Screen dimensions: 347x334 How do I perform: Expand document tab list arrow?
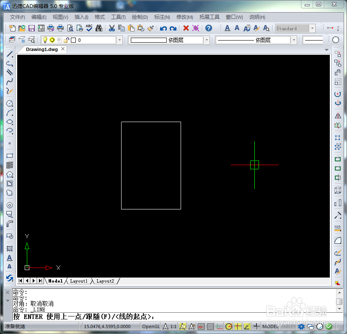(326, 50)
